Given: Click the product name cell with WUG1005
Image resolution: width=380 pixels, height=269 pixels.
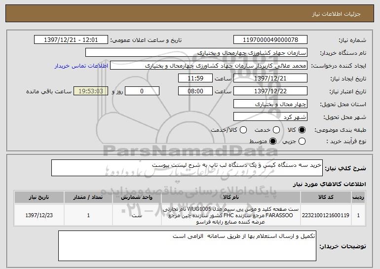Looking at the screenshot, I should click(x=231, y=215).
